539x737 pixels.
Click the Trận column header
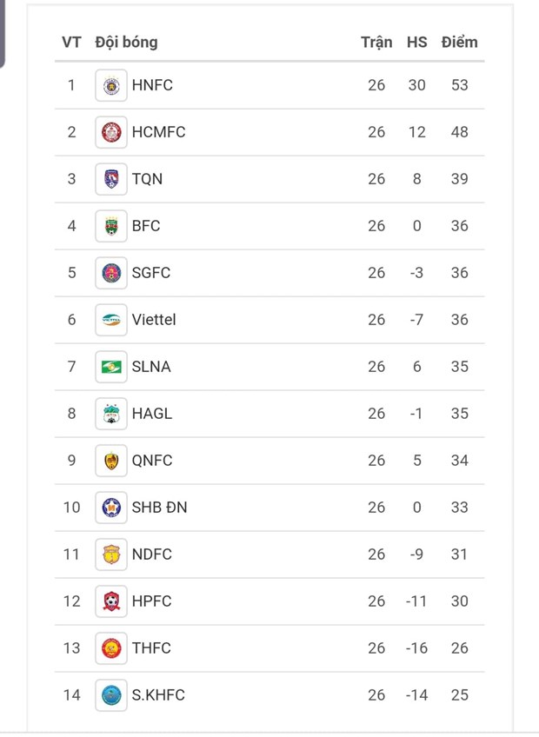click(x=376, y=42)
